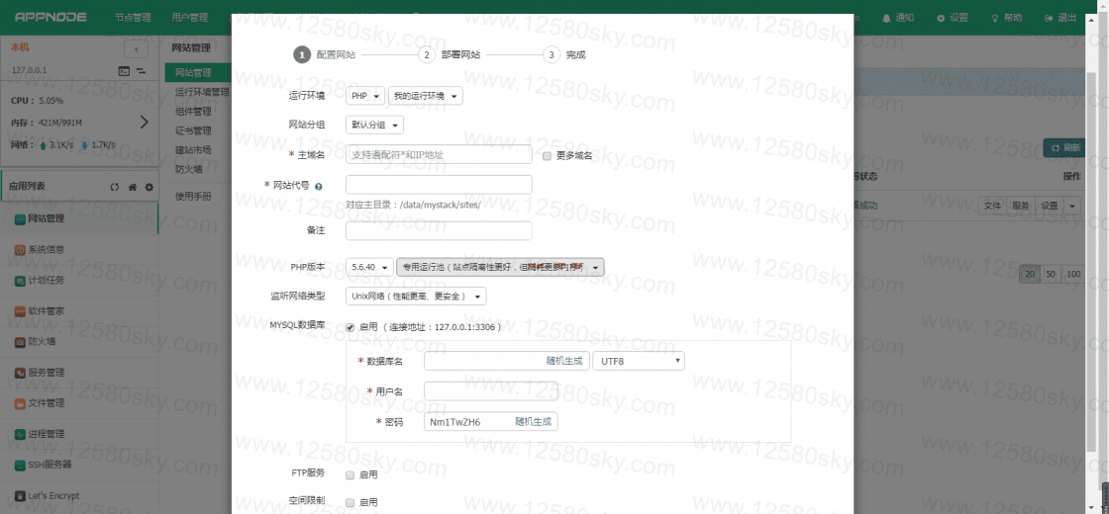
Task: Click the APPNODE logo
Action: click(50, 17)
